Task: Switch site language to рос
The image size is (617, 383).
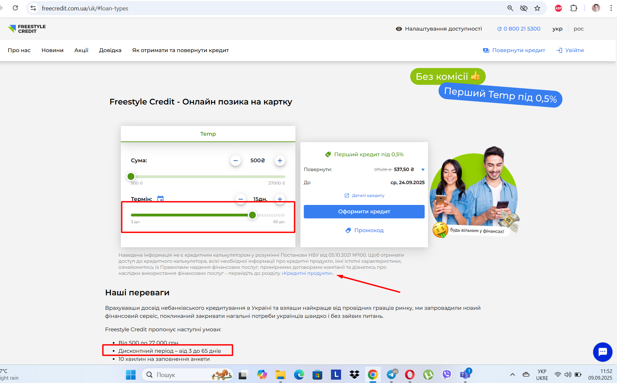Action: click(579, 29)
